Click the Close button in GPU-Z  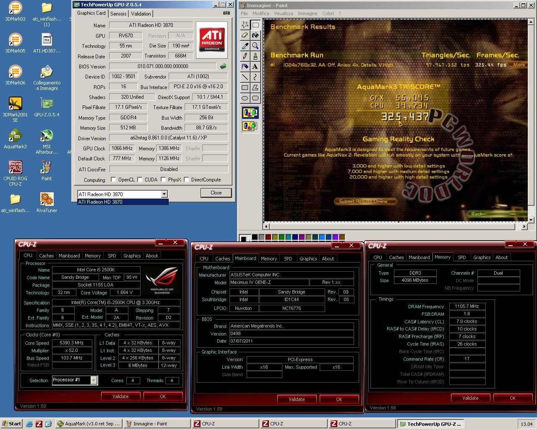[x=216, y=193]
